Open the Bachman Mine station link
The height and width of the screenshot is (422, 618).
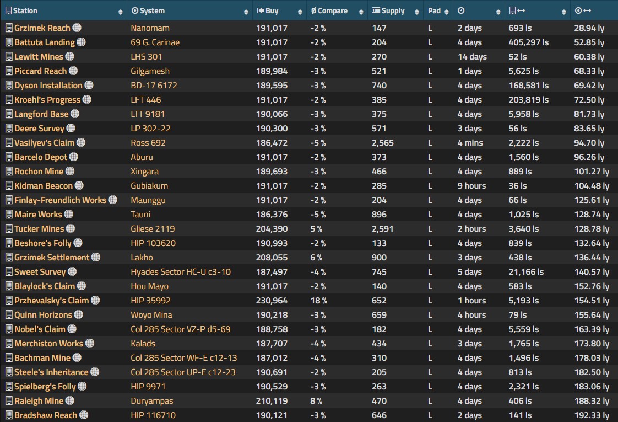pos(42,357)
